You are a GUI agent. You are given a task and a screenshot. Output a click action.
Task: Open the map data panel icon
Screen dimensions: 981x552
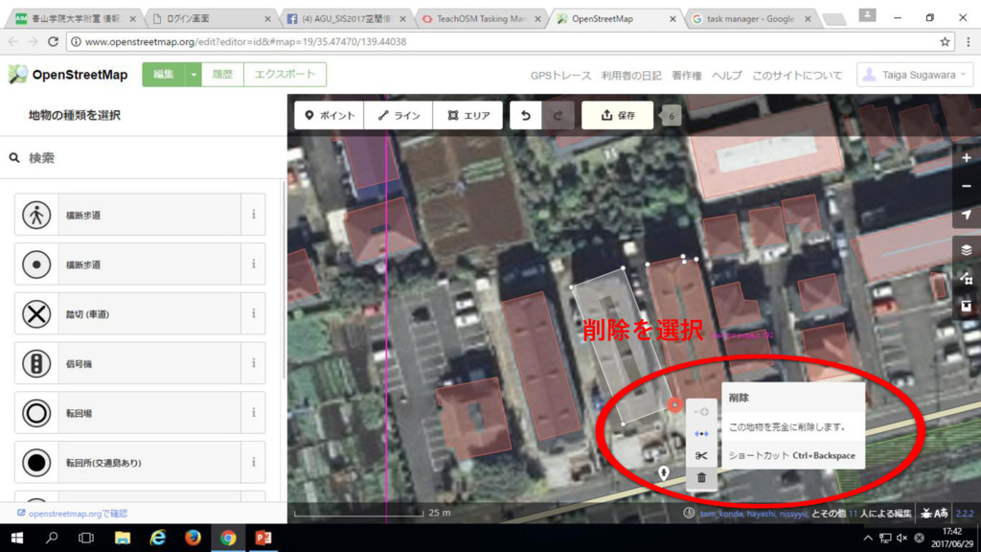966,278
